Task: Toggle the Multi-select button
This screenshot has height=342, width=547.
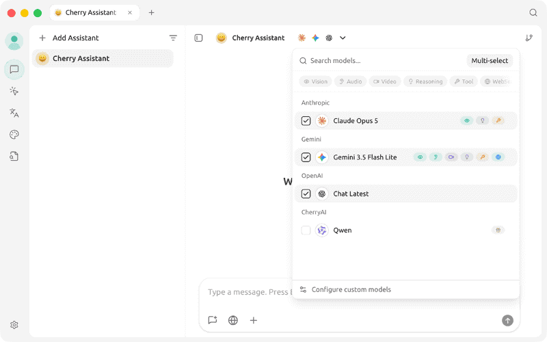Action: tap(490, 61)
